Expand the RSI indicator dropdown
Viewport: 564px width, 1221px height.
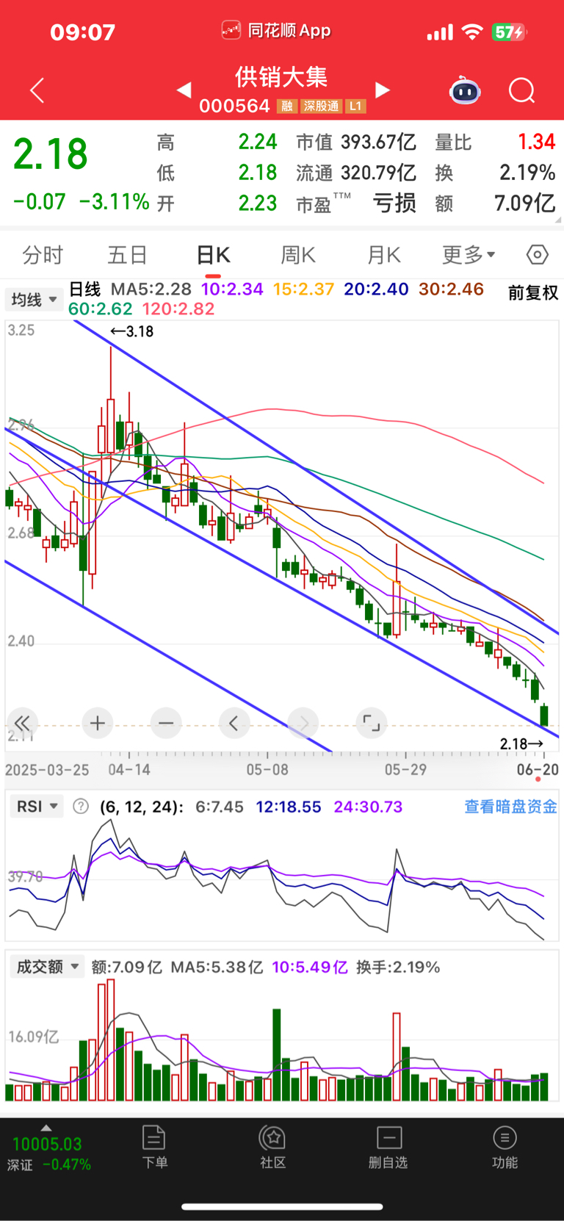(x=36, y=807)
